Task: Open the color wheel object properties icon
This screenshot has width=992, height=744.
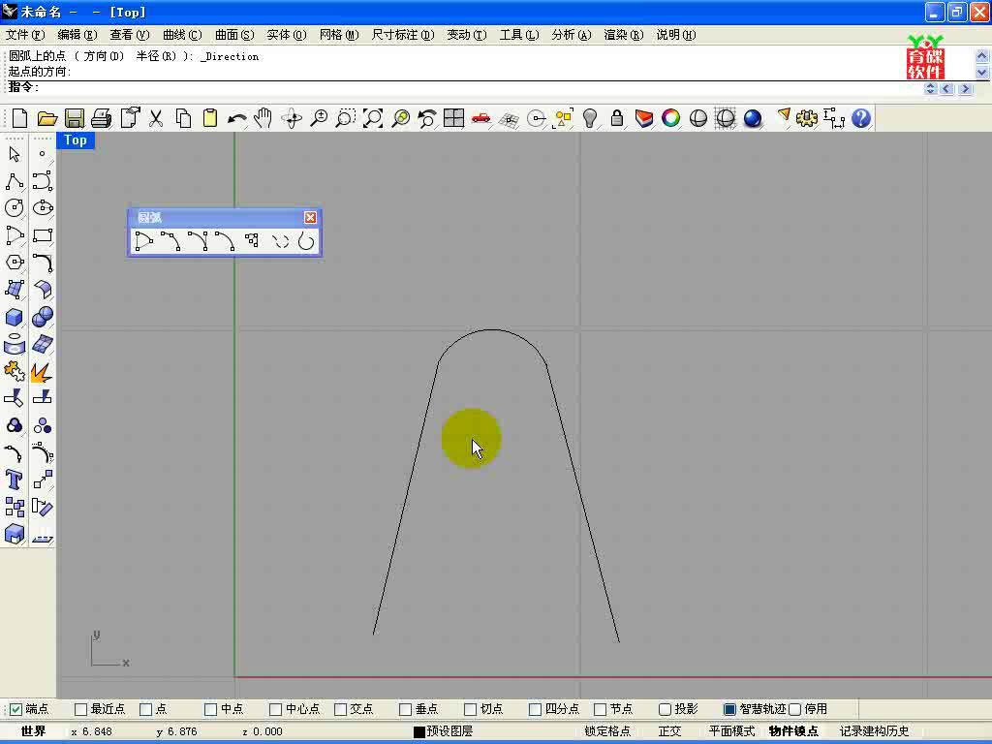Action: [x=670, y=118]
